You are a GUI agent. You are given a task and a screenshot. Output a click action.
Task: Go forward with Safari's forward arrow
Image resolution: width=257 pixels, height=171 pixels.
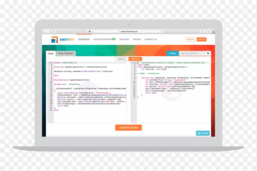click(x=48, y=31)
